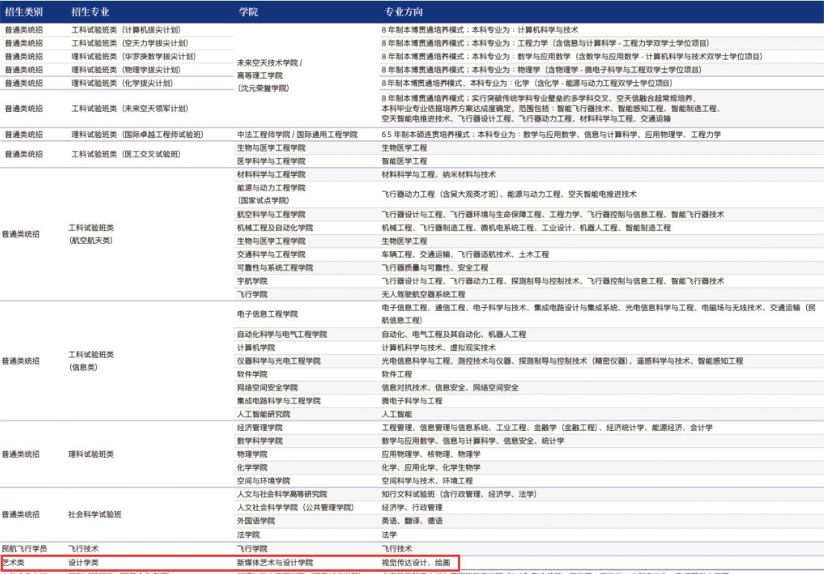Viewport: 824px width, 574px height.
Task: Click 数学科学学院 cell
Action: (x=260, y=441)
